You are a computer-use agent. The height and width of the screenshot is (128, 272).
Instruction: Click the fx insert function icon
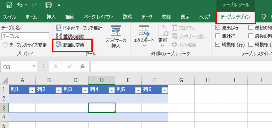[82, 66]
